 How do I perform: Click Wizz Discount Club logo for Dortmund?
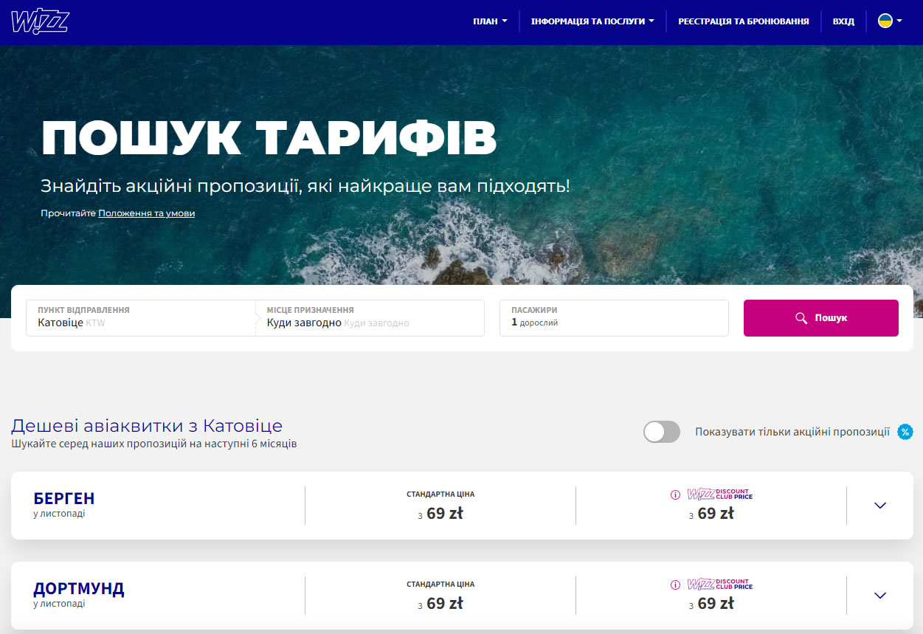pos(719,585)
